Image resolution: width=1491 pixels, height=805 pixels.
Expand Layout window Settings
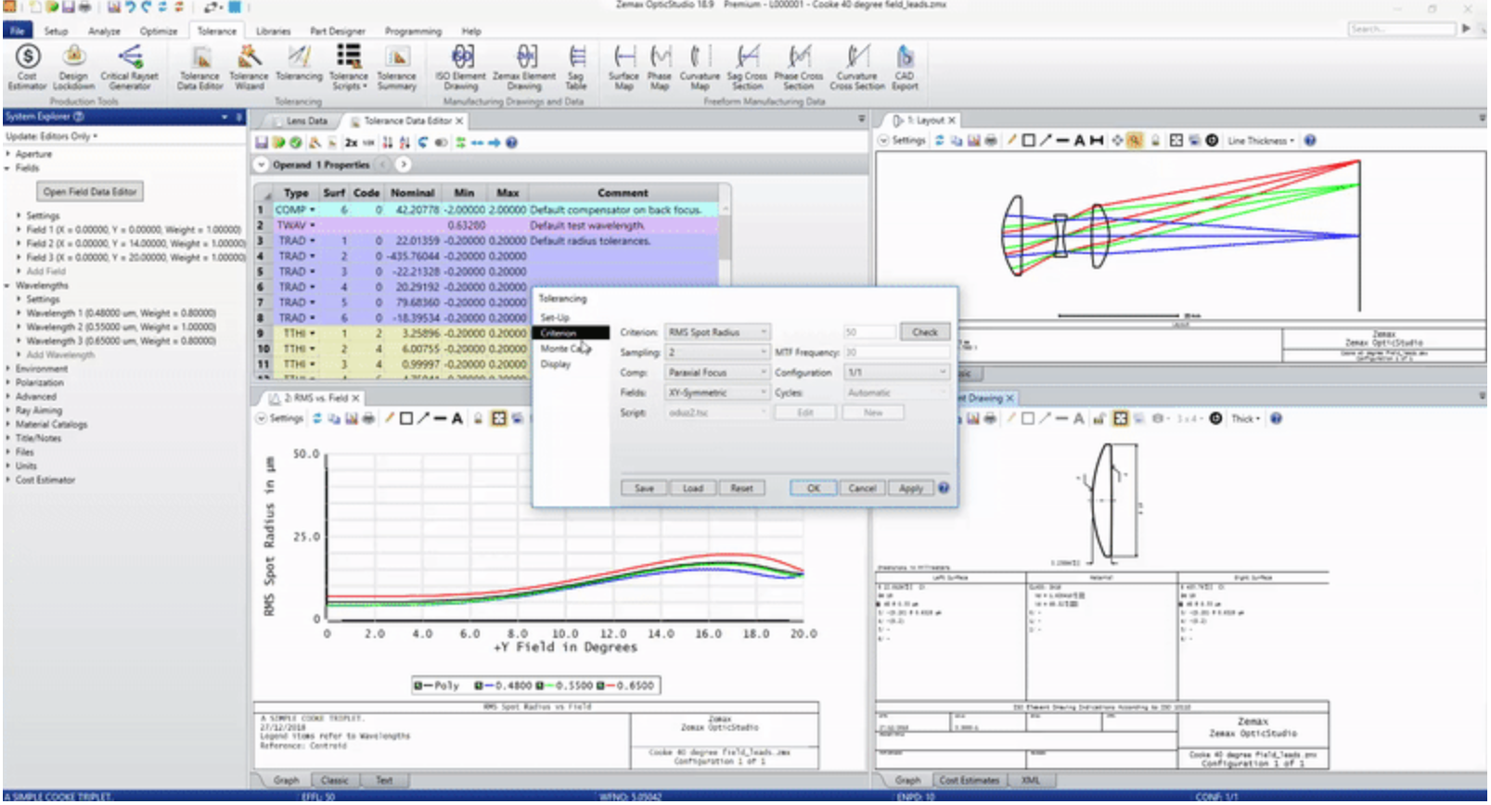883,141
